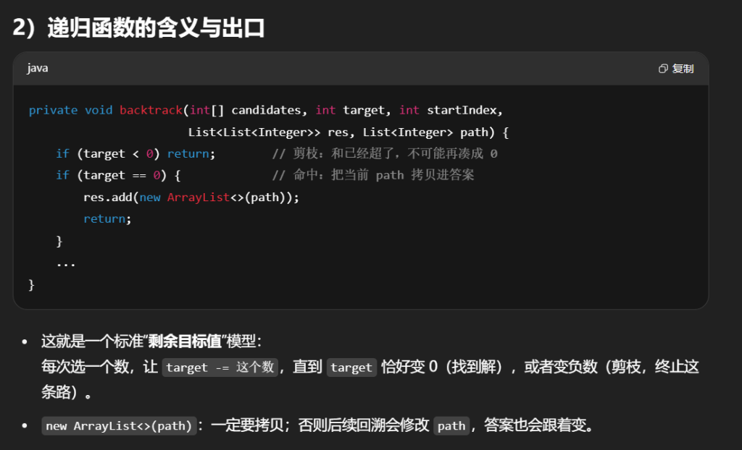Click the inline code chip target -= 这个数
This screenshot has height=450, width=742.
click(220, 367)
